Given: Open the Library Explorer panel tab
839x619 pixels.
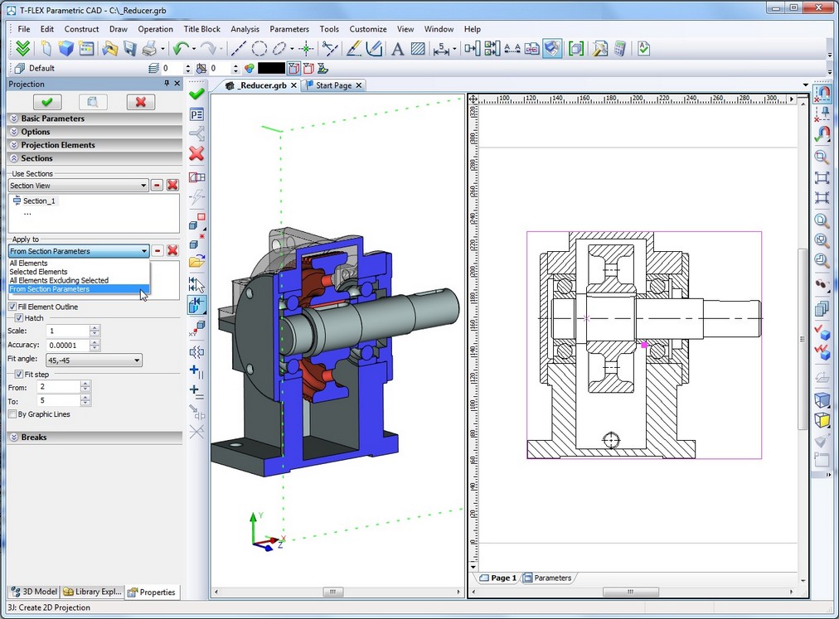Looking at the screenshot, I should 93,592.
